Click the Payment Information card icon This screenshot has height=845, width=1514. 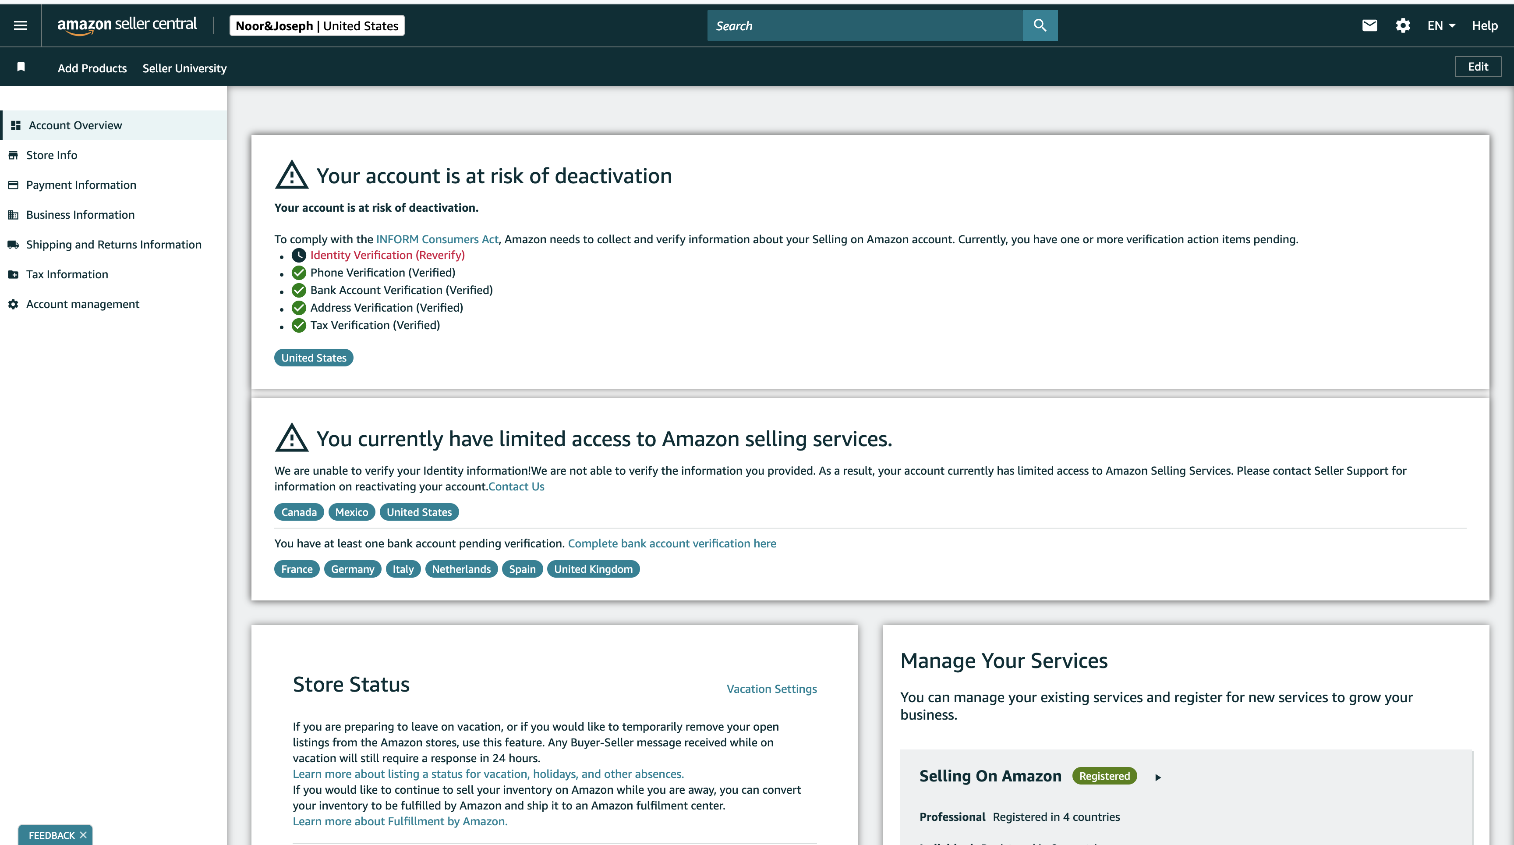(13, 185)
